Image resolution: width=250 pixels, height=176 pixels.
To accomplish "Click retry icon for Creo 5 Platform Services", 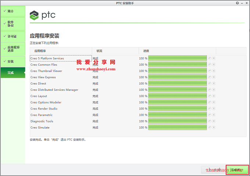I will 210,58.
